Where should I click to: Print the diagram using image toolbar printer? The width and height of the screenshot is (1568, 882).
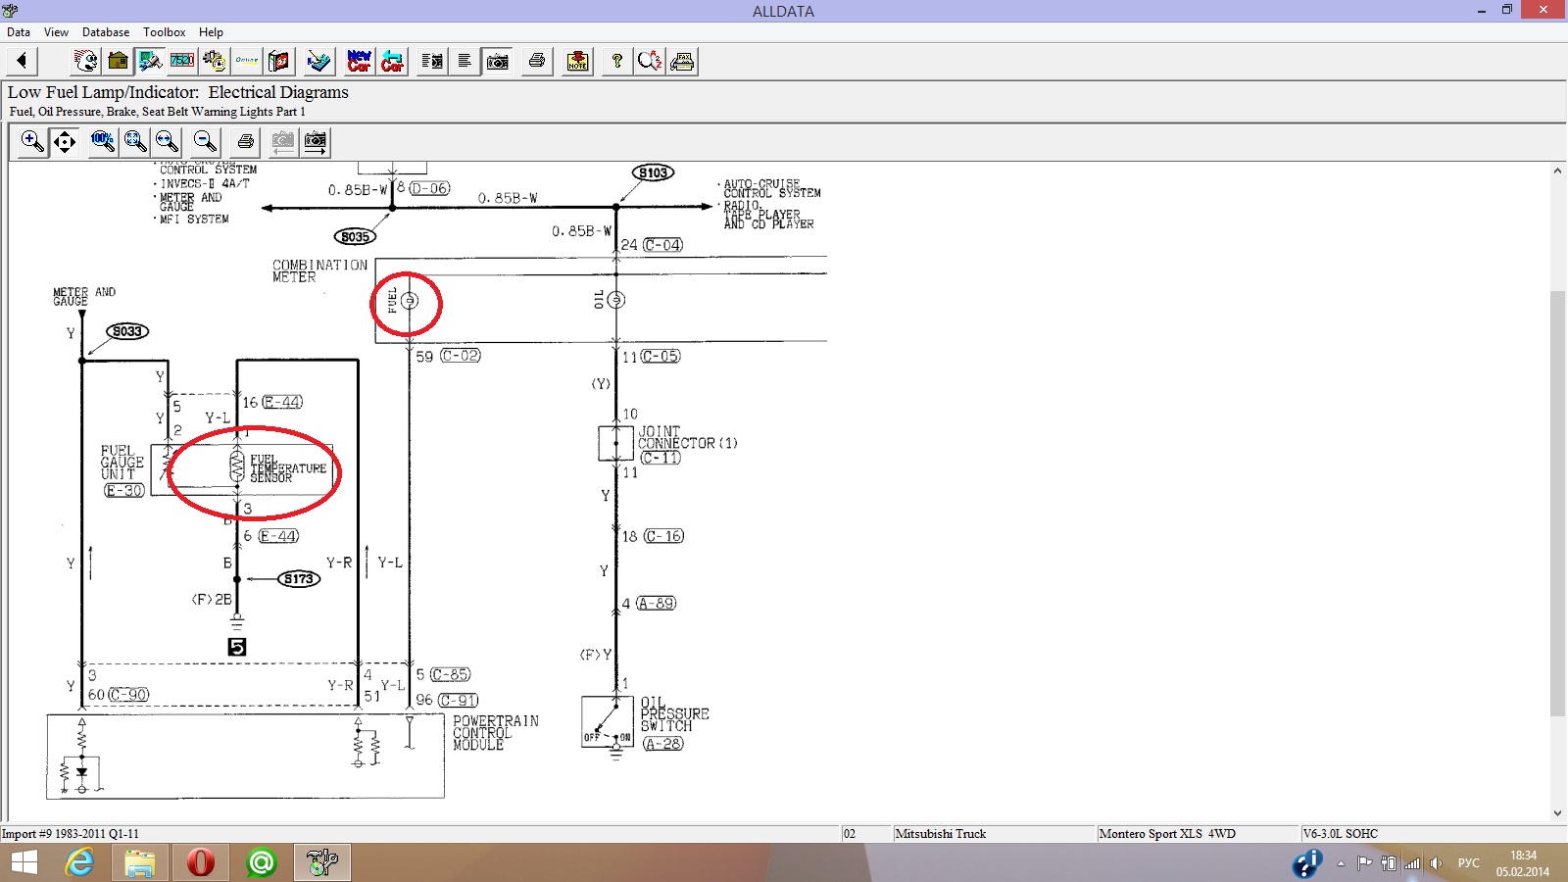(245, 142)
